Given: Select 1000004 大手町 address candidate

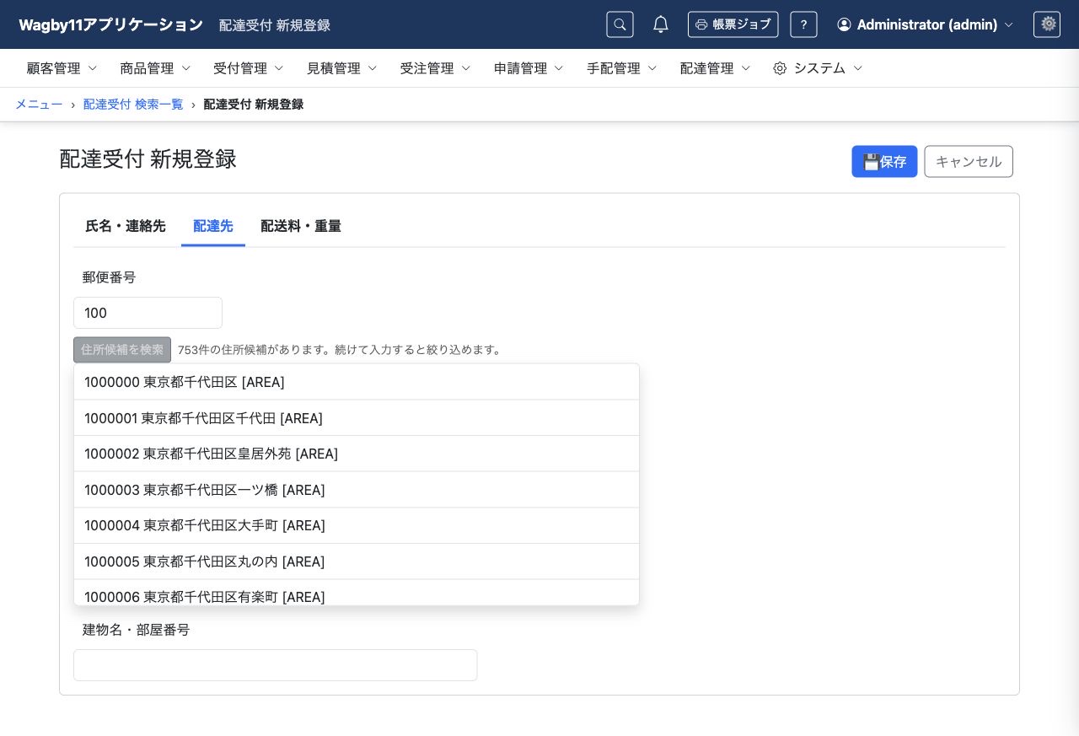Looking at the screenshot, I should click(x=357, y=525).
